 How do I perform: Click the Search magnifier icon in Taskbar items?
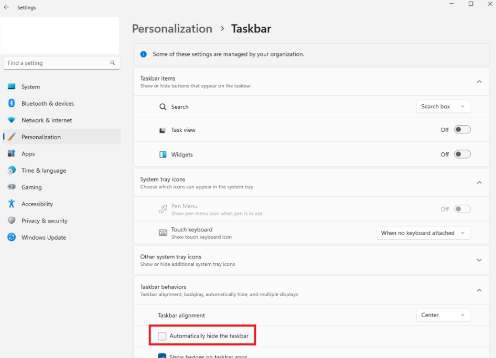[x=163, y=107]
